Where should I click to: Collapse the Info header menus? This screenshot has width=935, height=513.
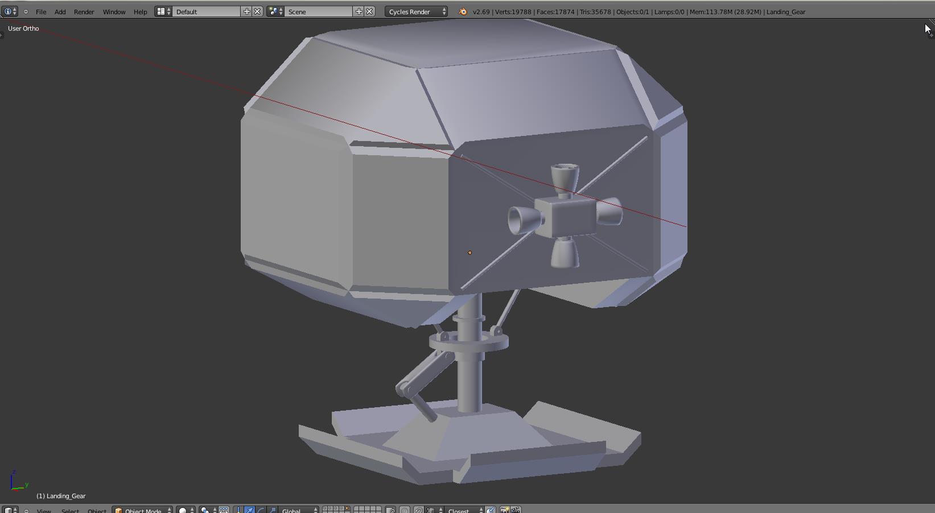[x=26, y=11]
